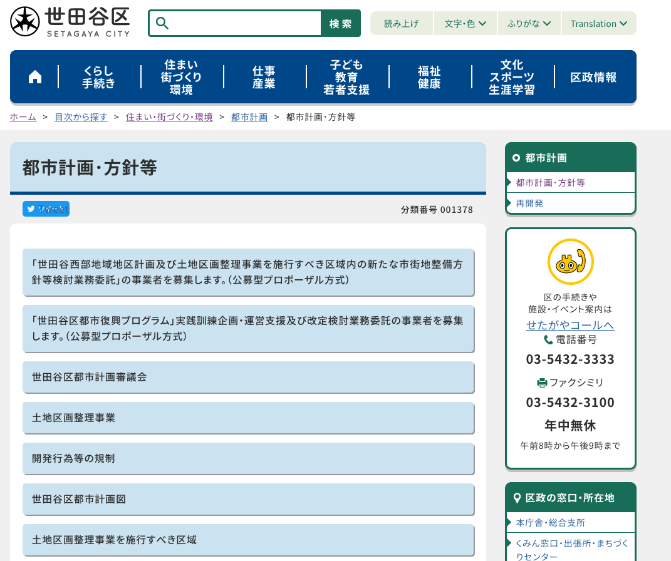This screenshot has height=561, width=671.
Task: Click the 都市計画 breadcrumb link
Action: click(x=249, y=117)
